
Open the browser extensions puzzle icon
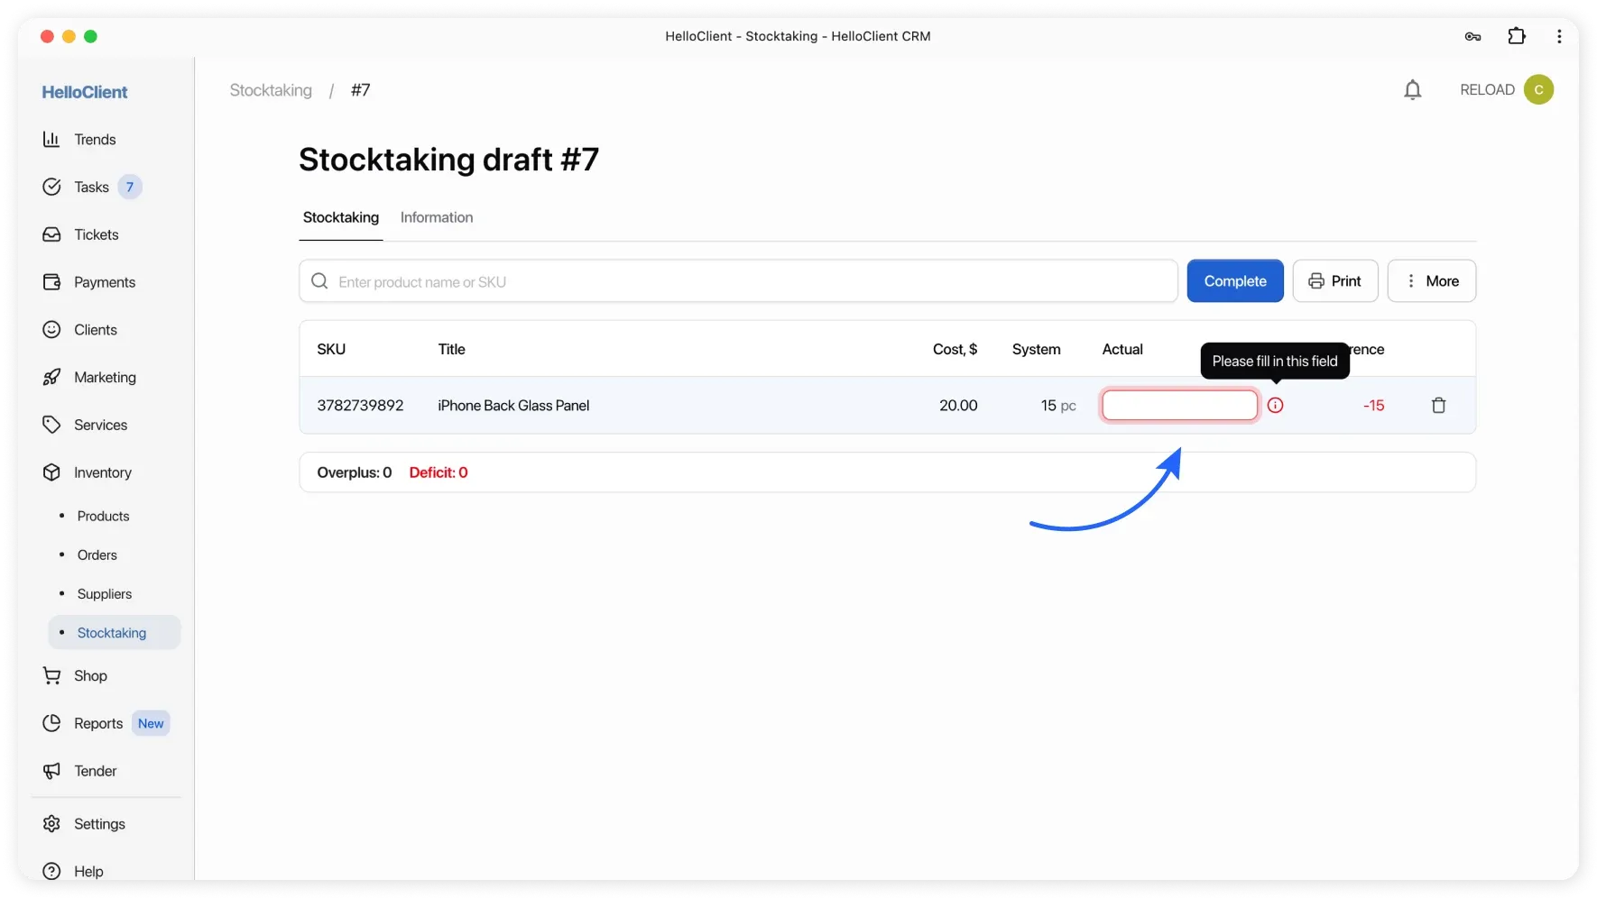pyautogui.click(x=1517, y=36)
